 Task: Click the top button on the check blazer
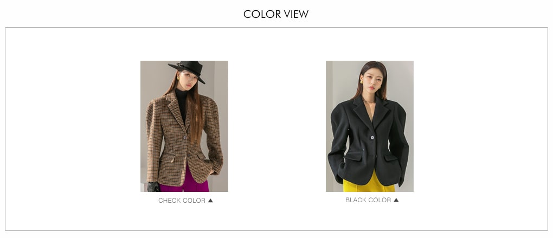(184, 137)
